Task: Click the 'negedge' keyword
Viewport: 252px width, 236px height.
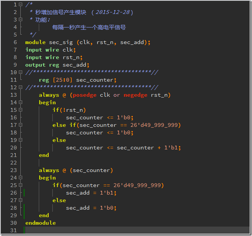Action: [x=136, y=95]
